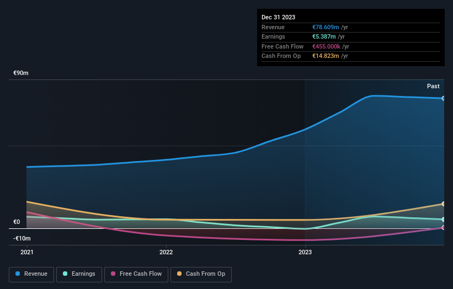Click the €0 y-axis label

pos(17,222)
